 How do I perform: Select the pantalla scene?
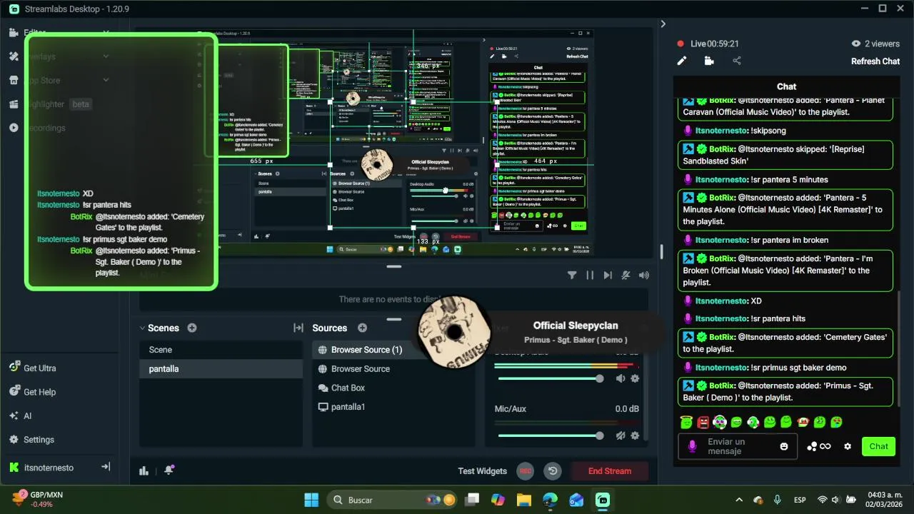click(221, 368)
